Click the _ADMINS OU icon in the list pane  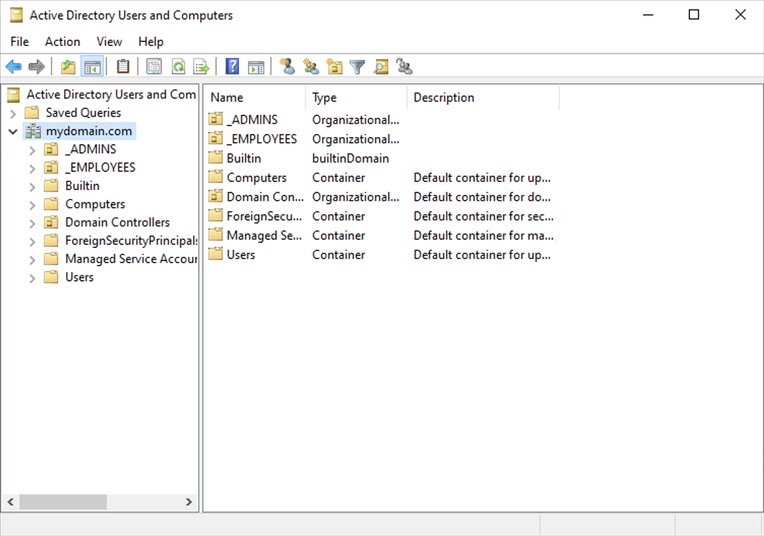216,119
